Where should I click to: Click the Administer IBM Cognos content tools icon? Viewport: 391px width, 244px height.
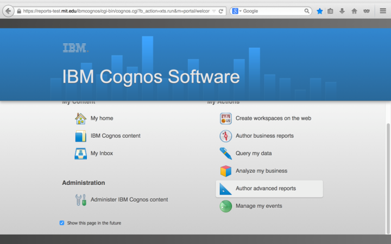click(80, 200)
